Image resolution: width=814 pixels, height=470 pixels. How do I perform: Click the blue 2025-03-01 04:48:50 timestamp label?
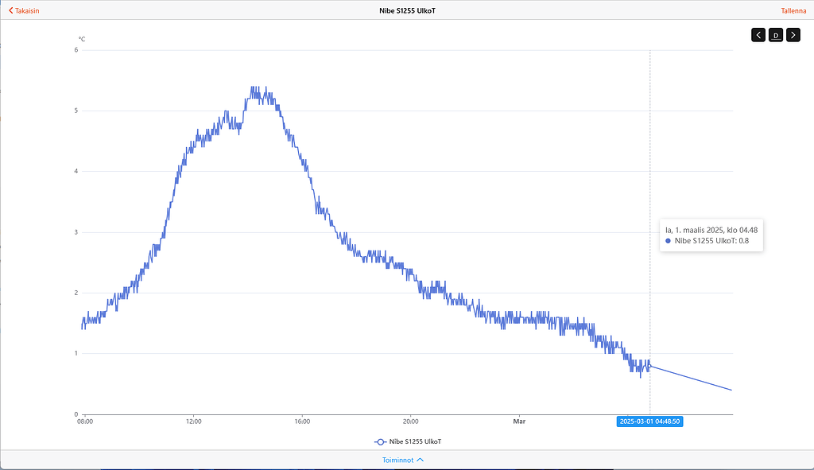tap(649, 421)
